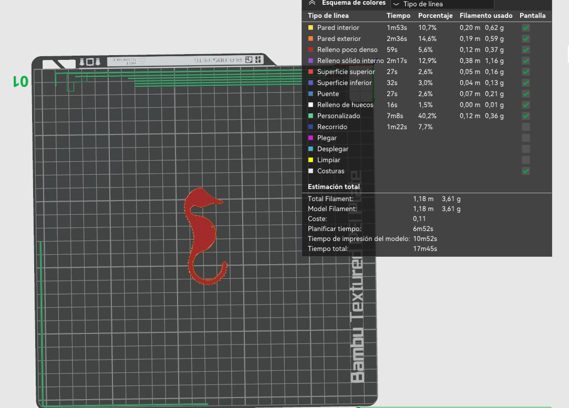Click the Pantalla column header
The width and height of the screenshot is (569, 408).
pyautogui.click(x=532, y=16)
